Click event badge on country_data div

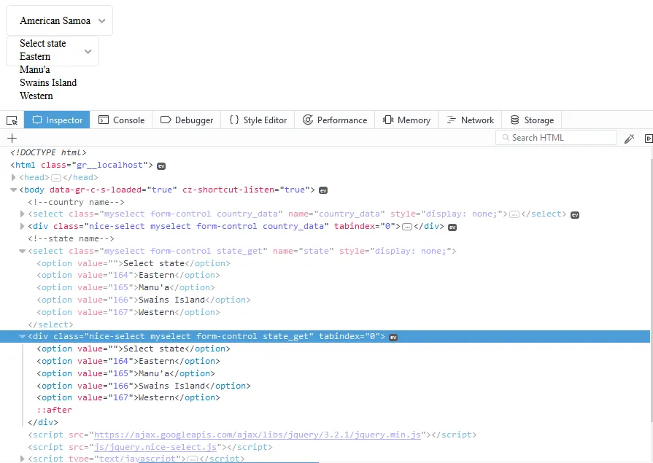[452, 227]
